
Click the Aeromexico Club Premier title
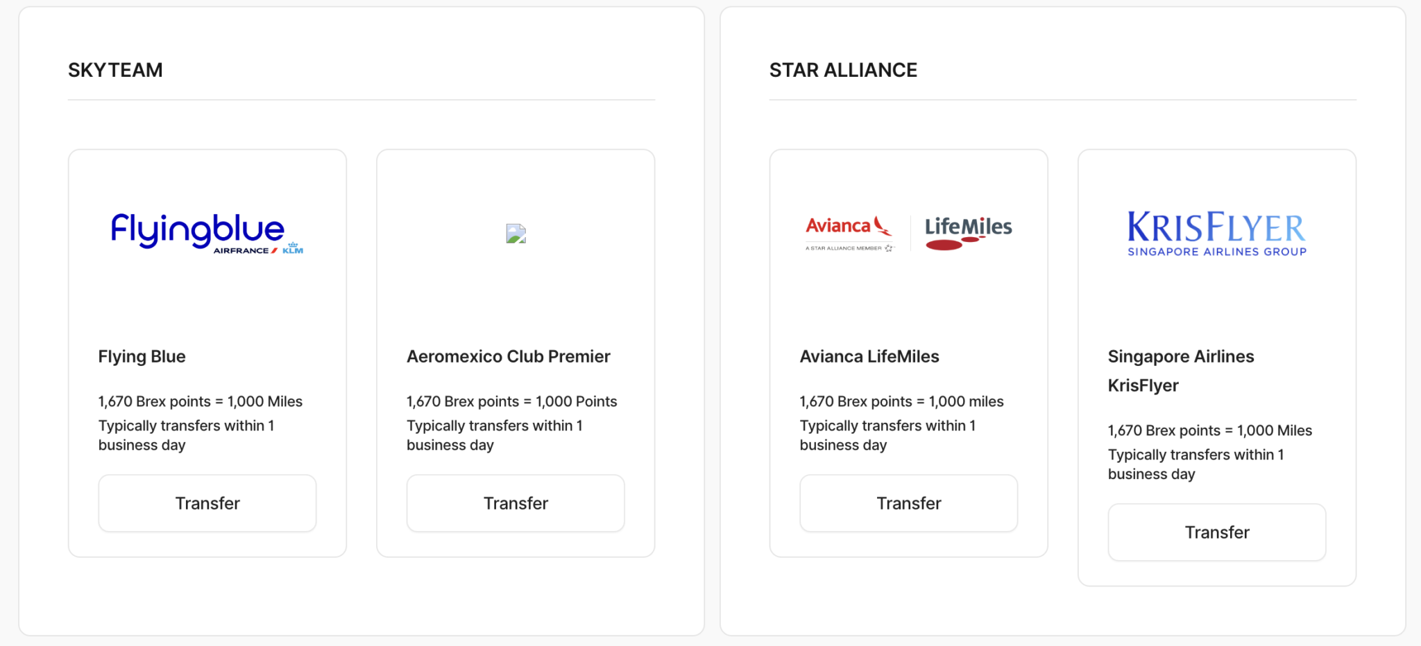[509, 356]
